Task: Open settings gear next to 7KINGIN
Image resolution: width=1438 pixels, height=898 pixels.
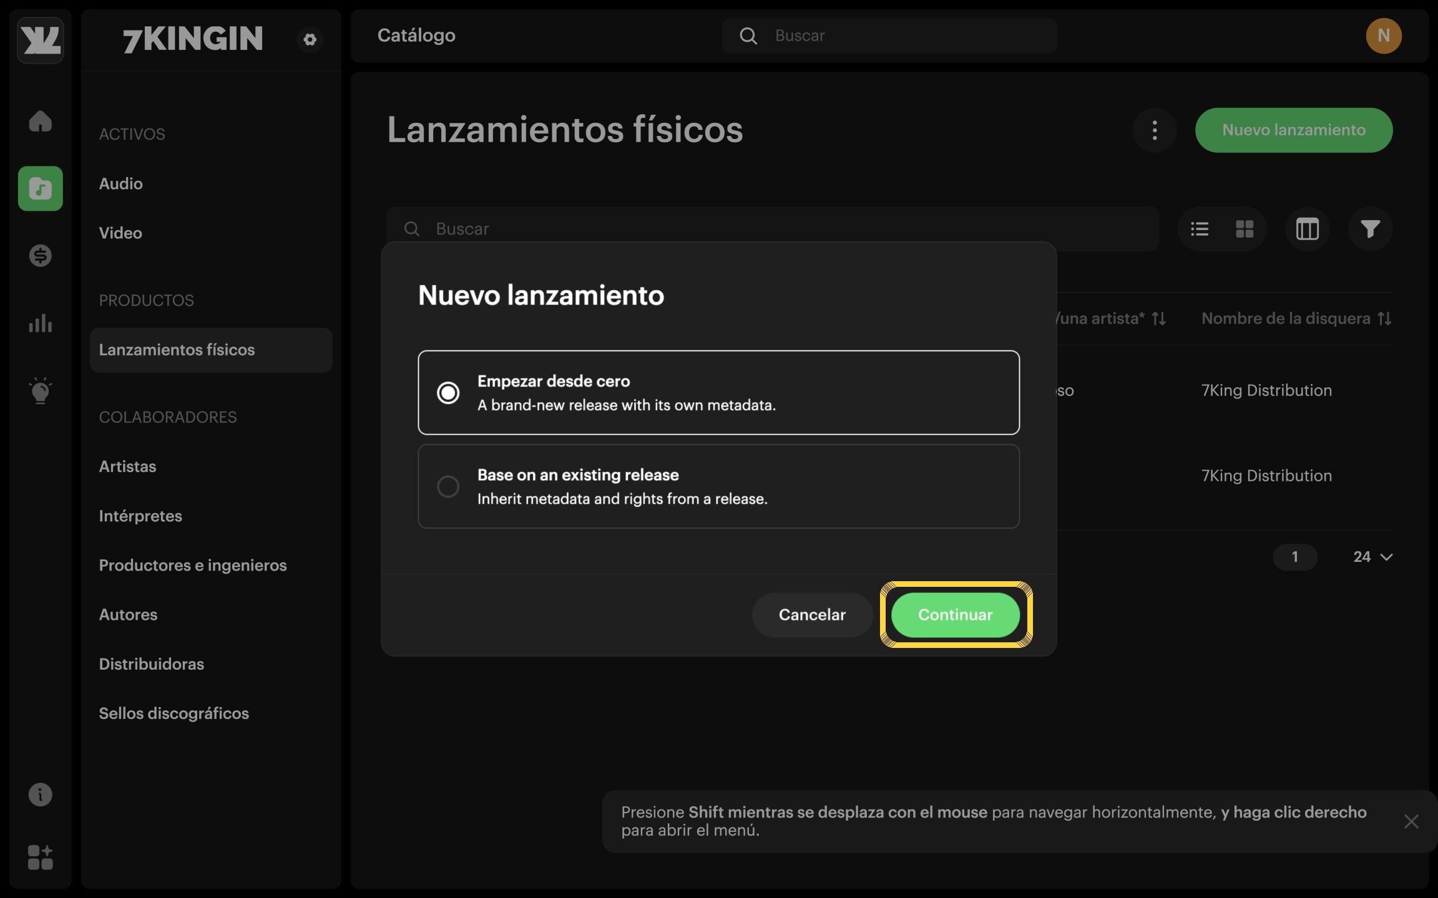Action: [310, 39]
